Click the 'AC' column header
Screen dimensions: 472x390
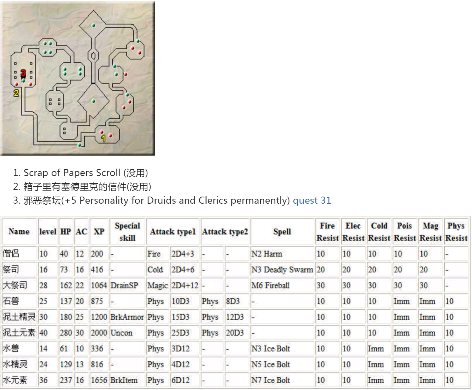point(82,232)
